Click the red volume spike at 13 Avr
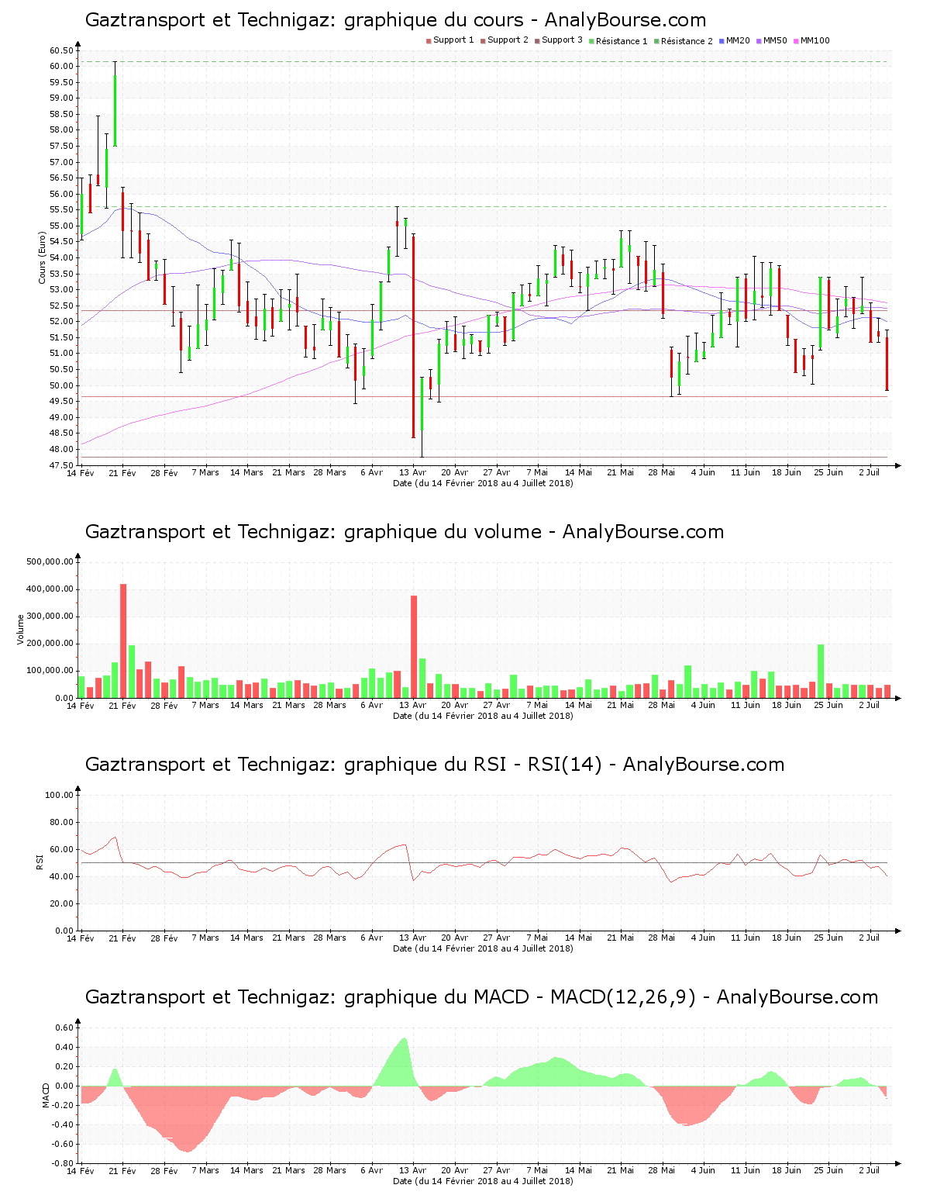 tap(414, 646)
